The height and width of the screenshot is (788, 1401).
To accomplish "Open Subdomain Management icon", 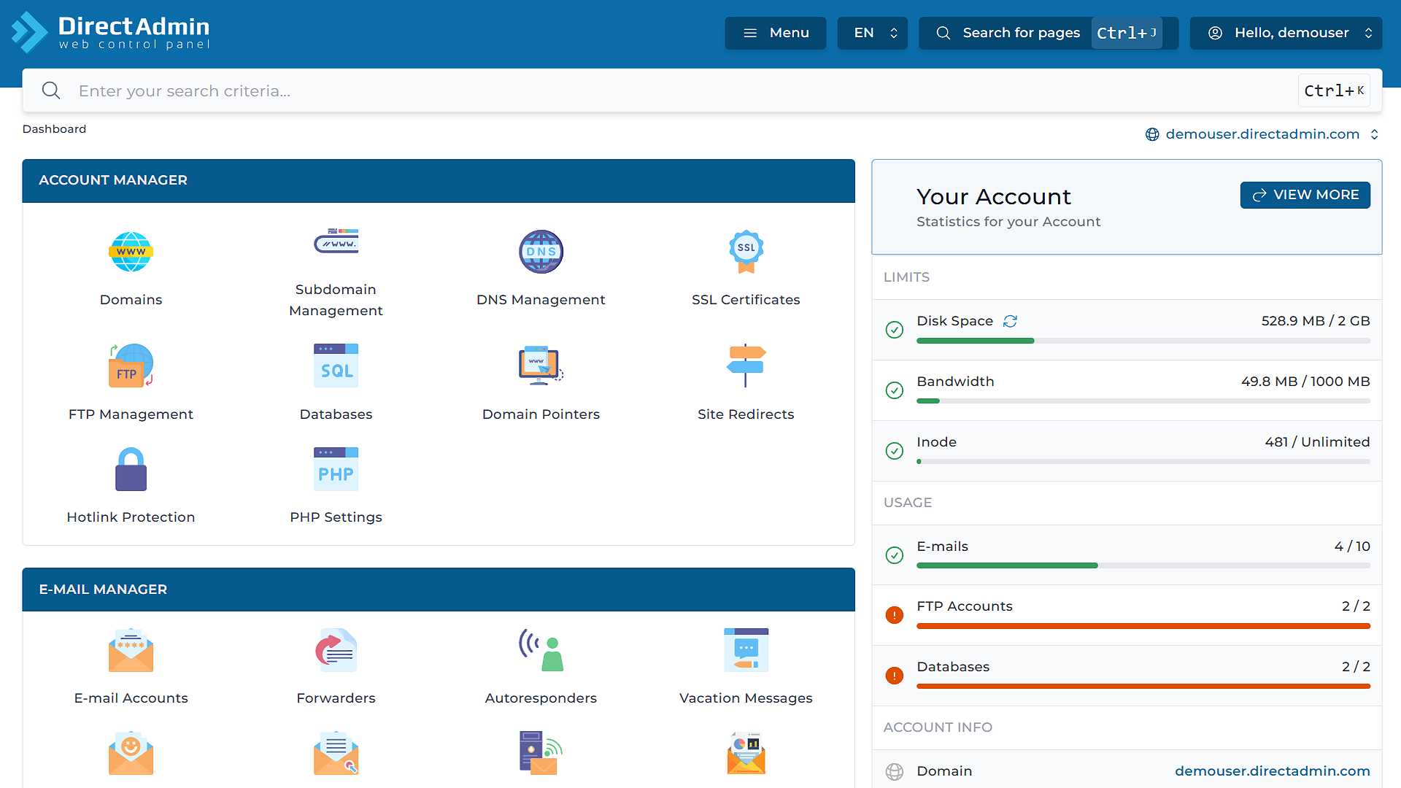I will (x=336, y=242).
